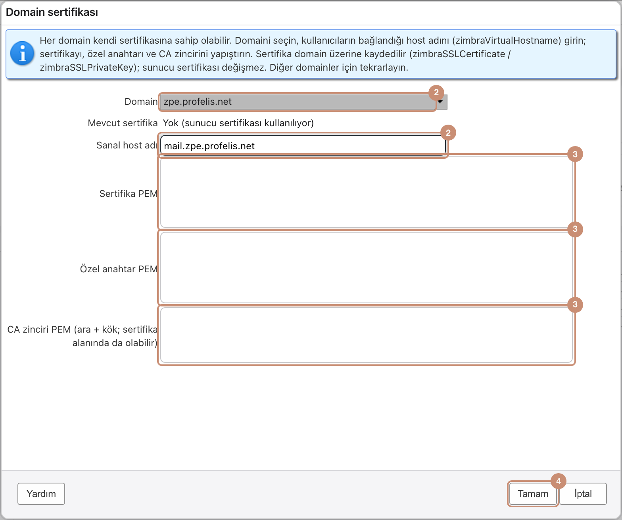This screenshot has height=520, width=622.
Task: Click the blue info icon
Action: 22,53
